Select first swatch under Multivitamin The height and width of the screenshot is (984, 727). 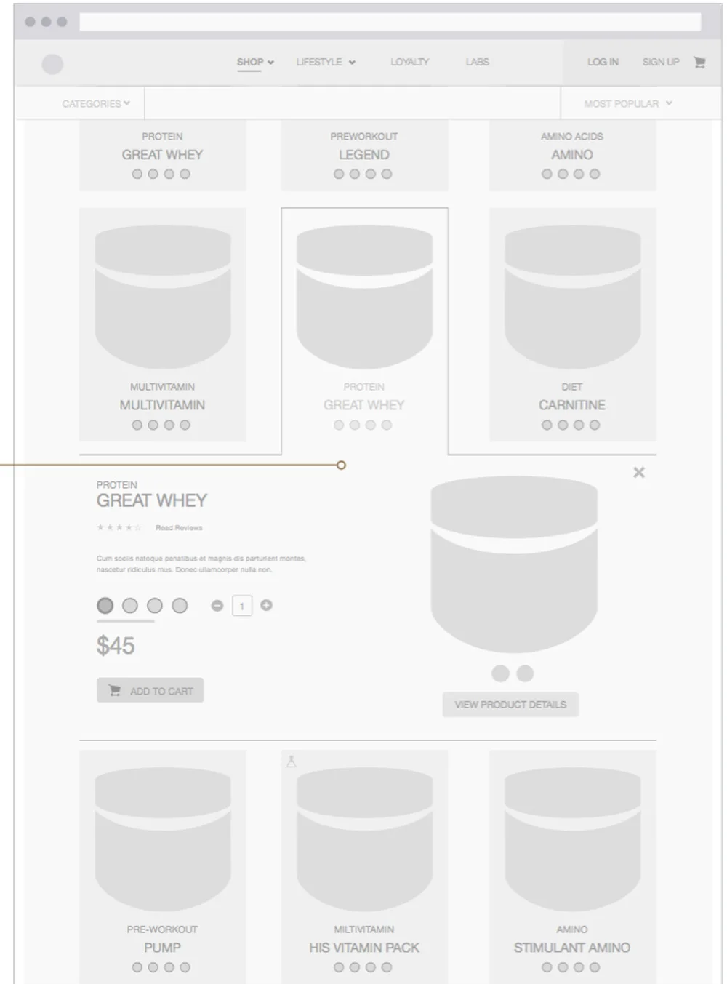pyautogui.click(x=137, y=425)
